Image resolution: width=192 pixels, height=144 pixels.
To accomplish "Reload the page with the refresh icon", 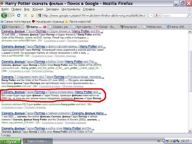I will pyautogui.click(x=19, y=15).
